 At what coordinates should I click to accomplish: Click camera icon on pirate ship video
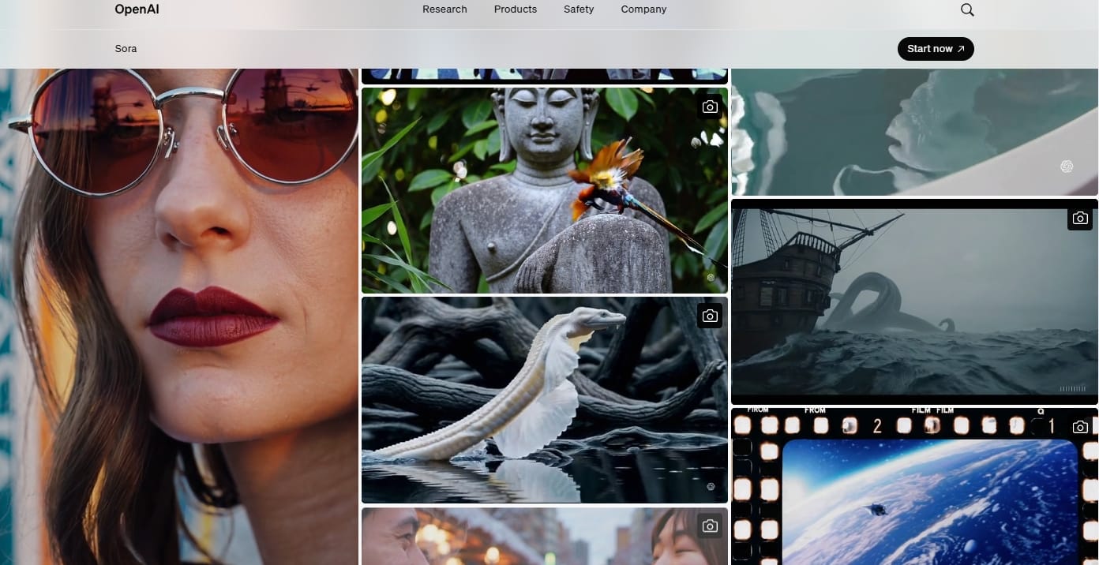click(x=1080, y=218)
